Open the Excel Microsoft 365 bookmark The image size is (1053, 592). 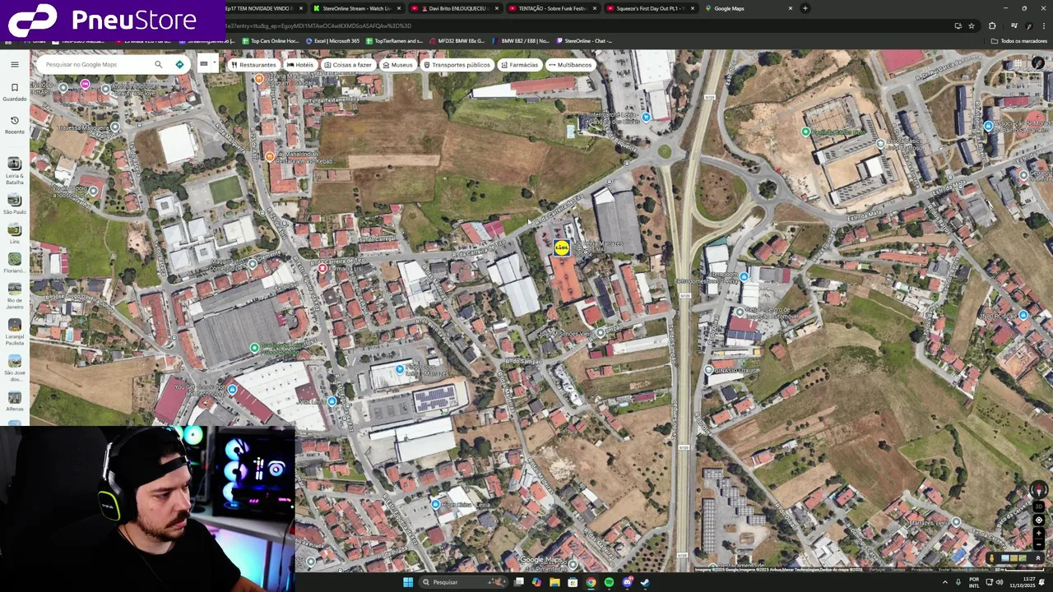[332, 40]
